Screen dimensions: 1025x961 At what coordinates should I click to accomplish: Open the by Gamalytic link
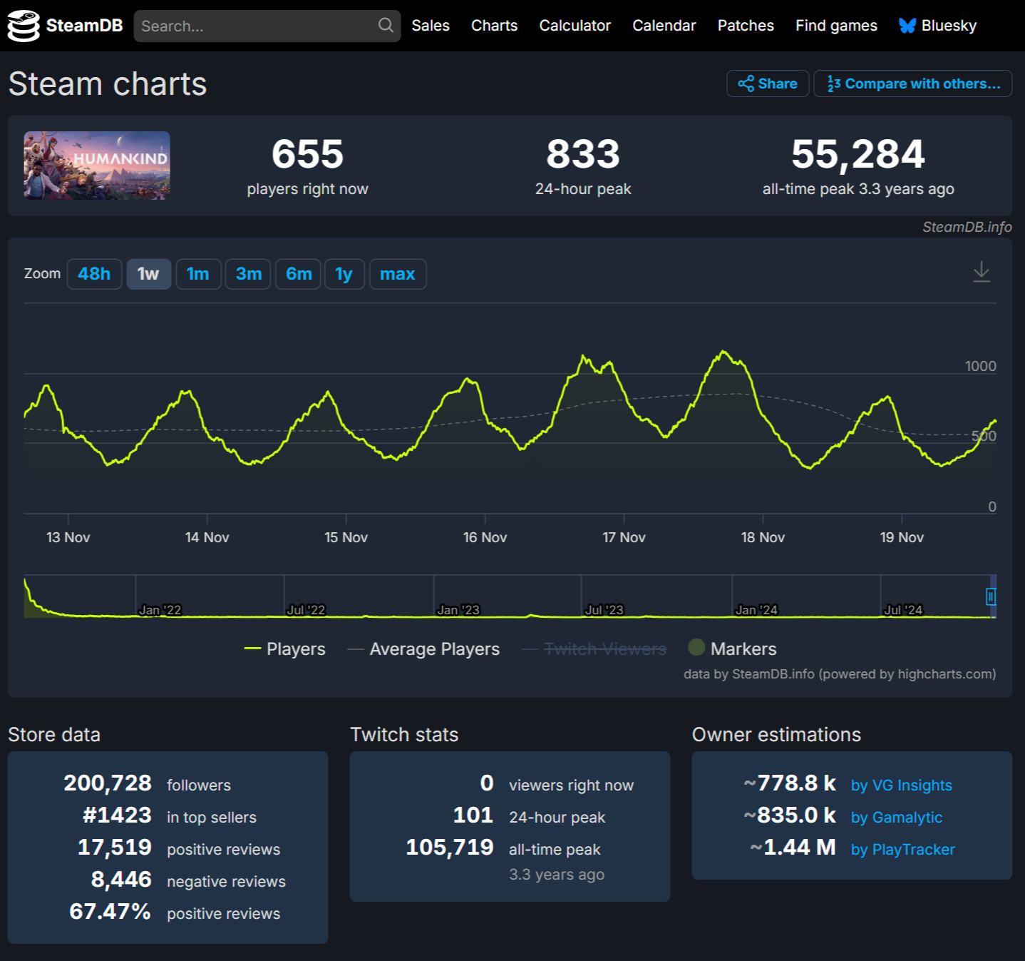pos(897,817)
